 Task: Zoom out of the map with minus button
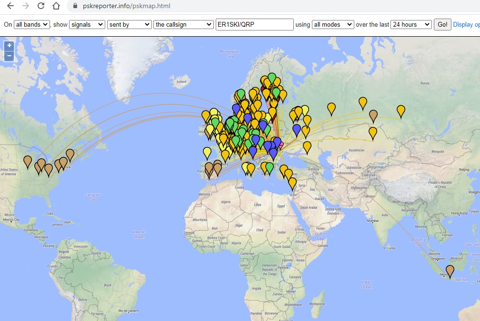pos(9,56)
